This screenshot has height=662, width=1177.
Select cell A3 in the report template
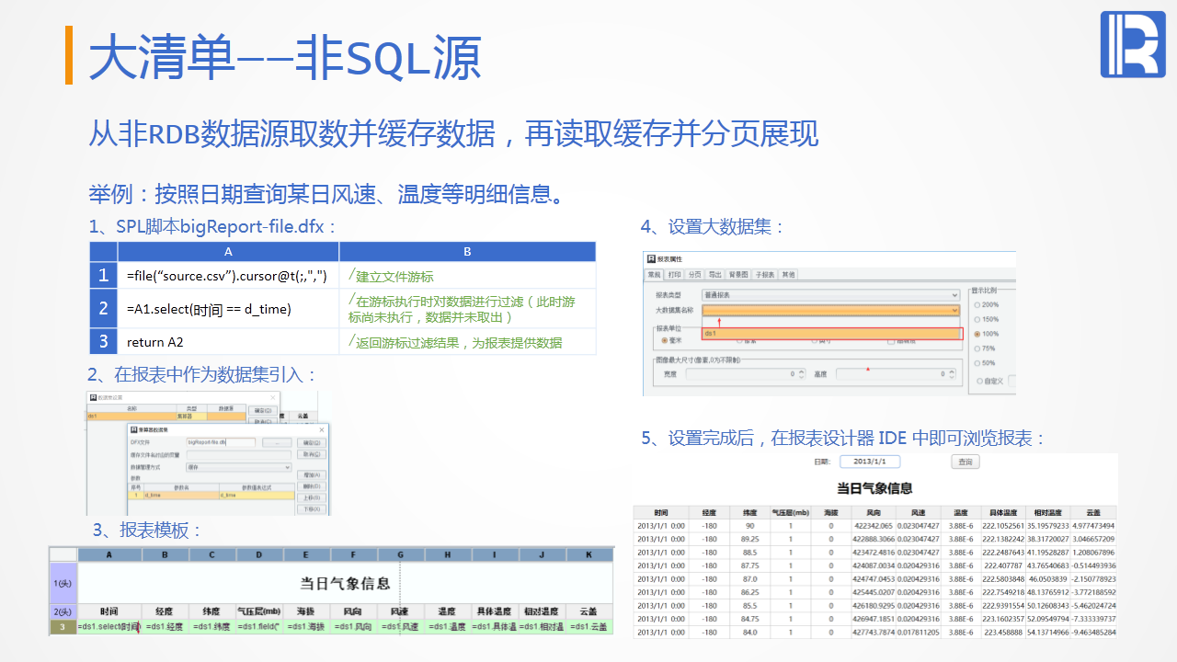coord(109,627)
